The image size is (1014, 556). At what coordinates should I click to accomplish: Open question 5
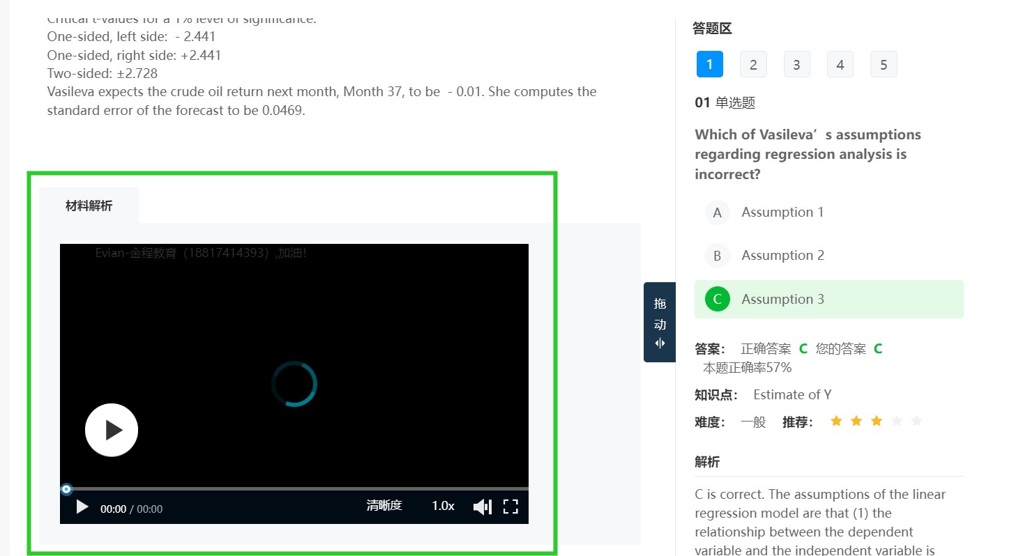pyautogui.click(x=884, y=64)
